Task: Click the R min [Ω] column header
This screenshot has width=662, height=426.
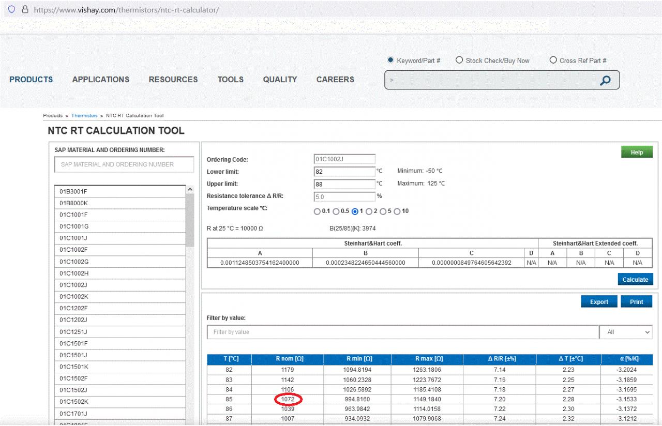Action: pyautogui.click(x=358, y=359)
